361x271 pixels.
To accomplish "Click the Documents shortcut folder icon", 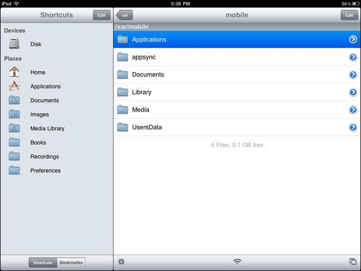I will [x=14, y=100].
